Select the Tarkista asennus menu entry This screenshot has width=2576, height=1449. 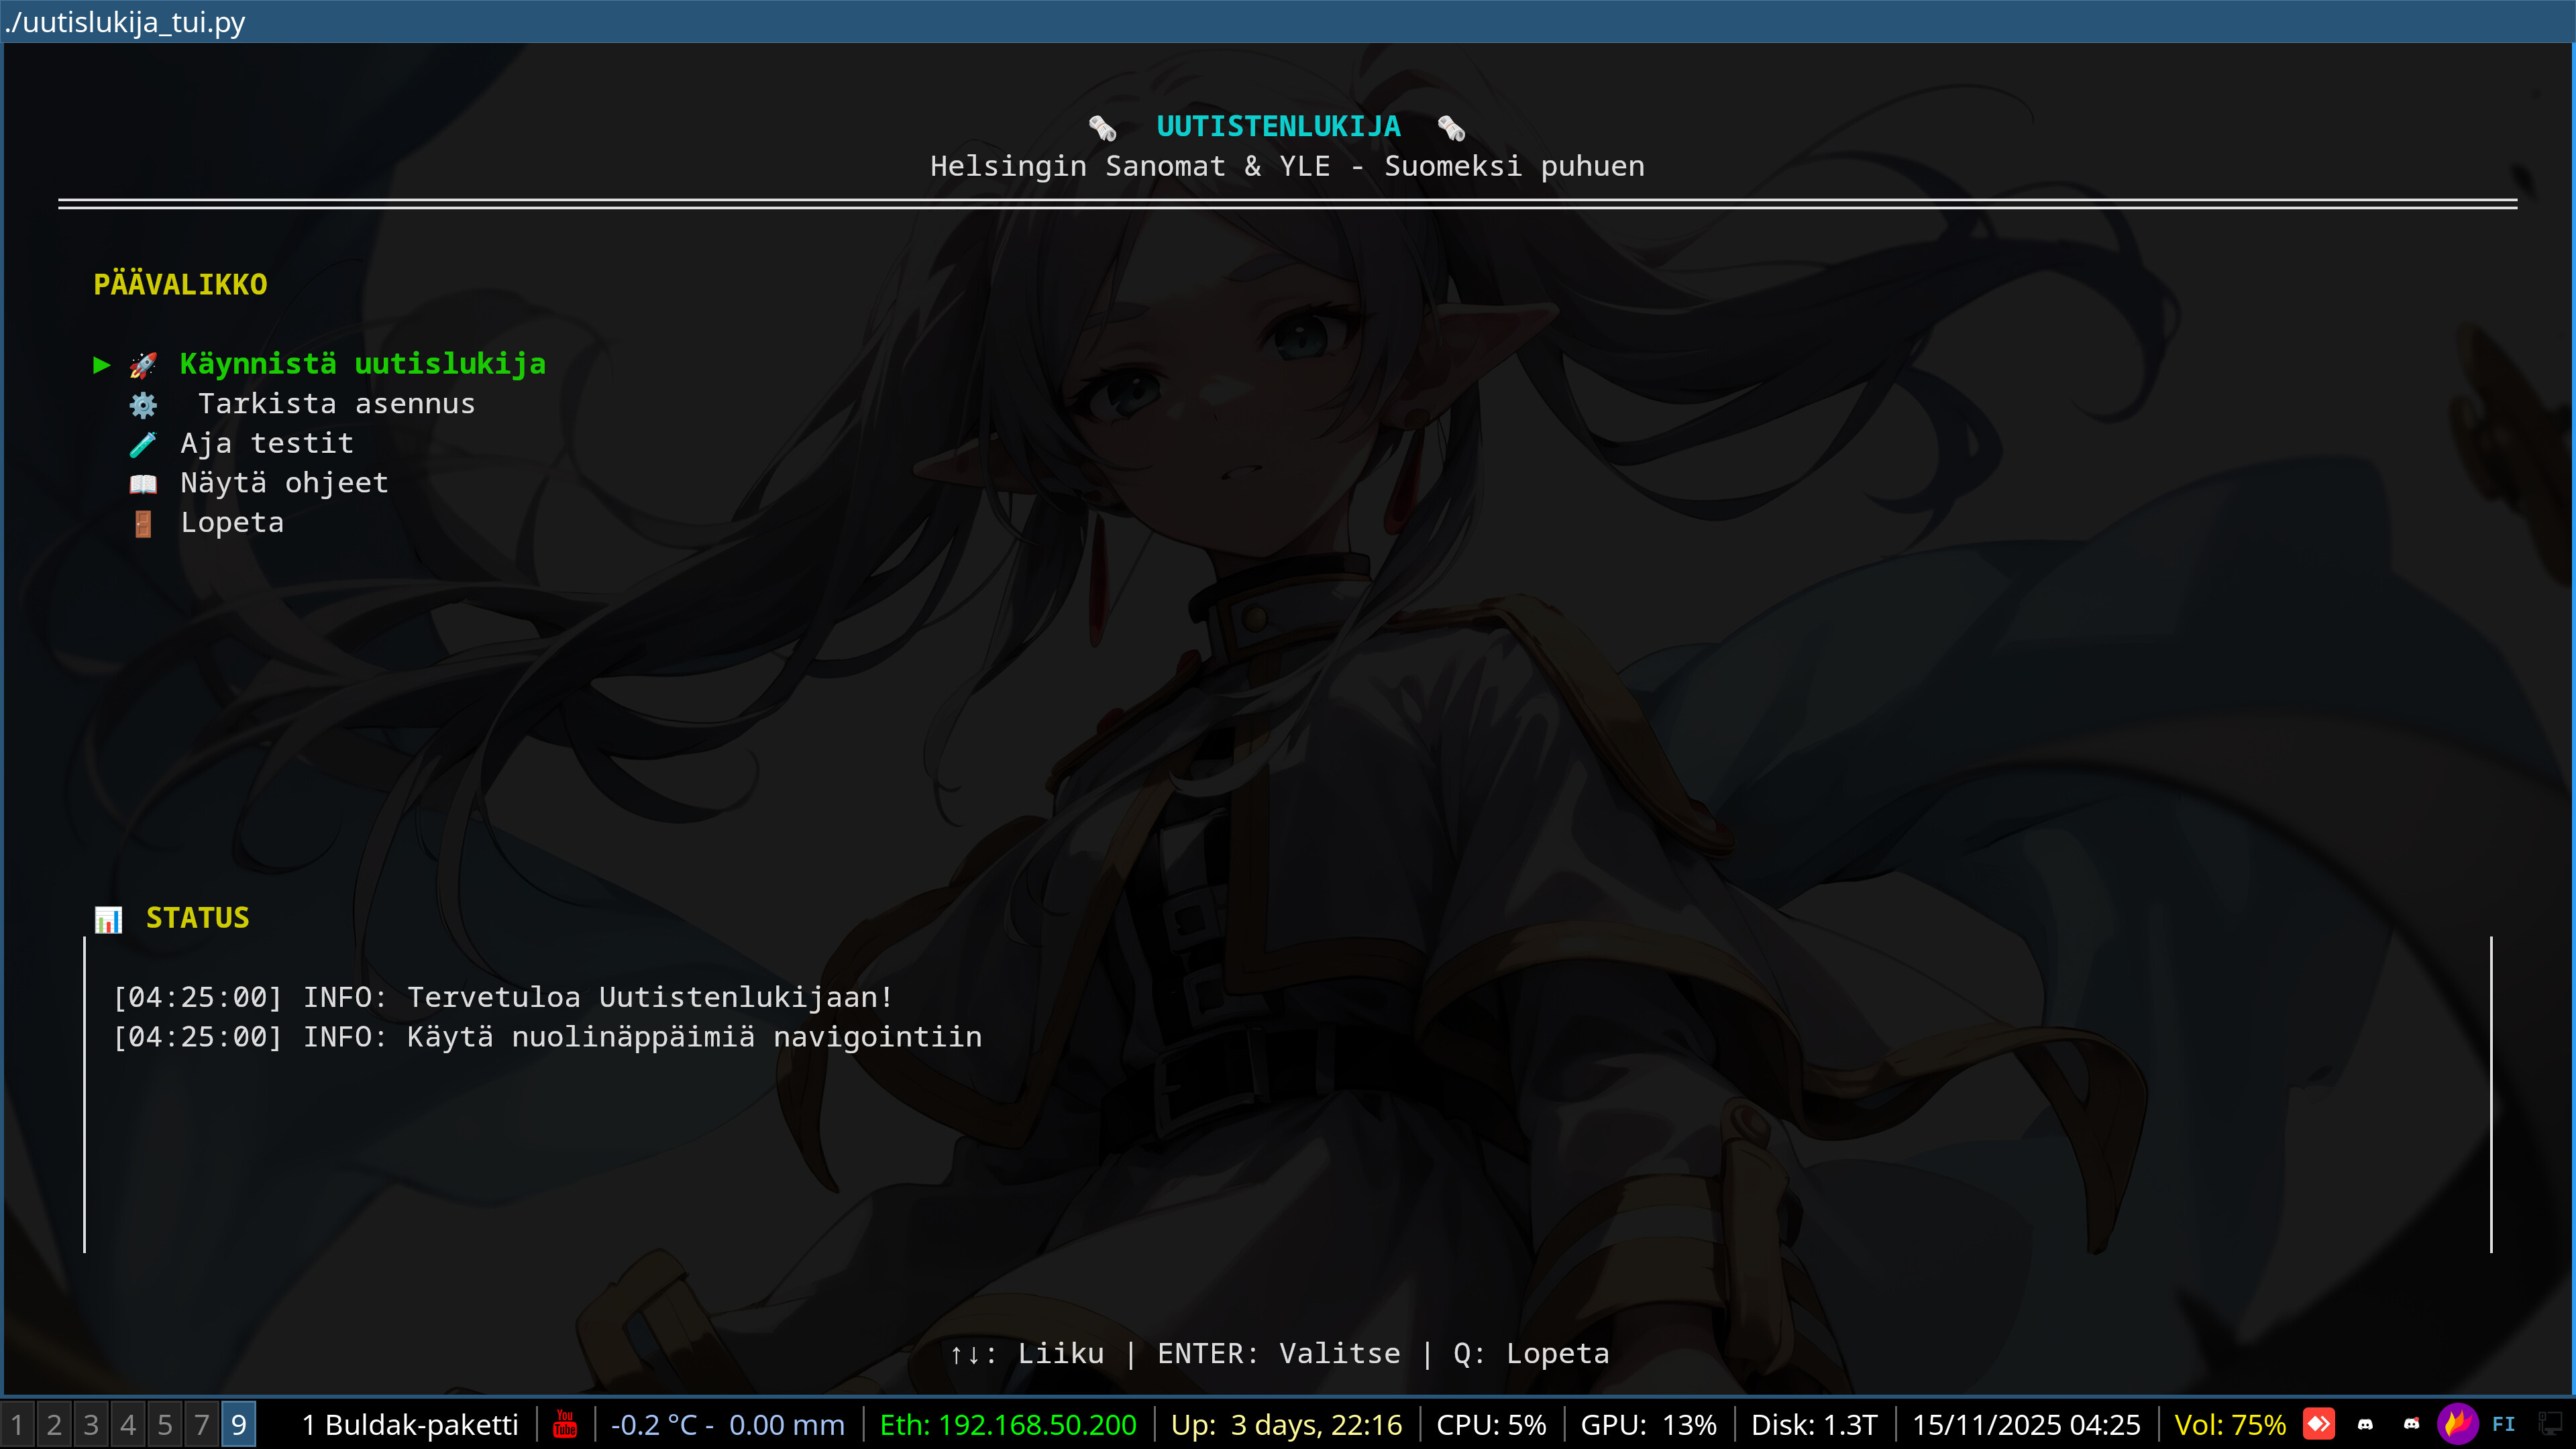click(336, 404)
